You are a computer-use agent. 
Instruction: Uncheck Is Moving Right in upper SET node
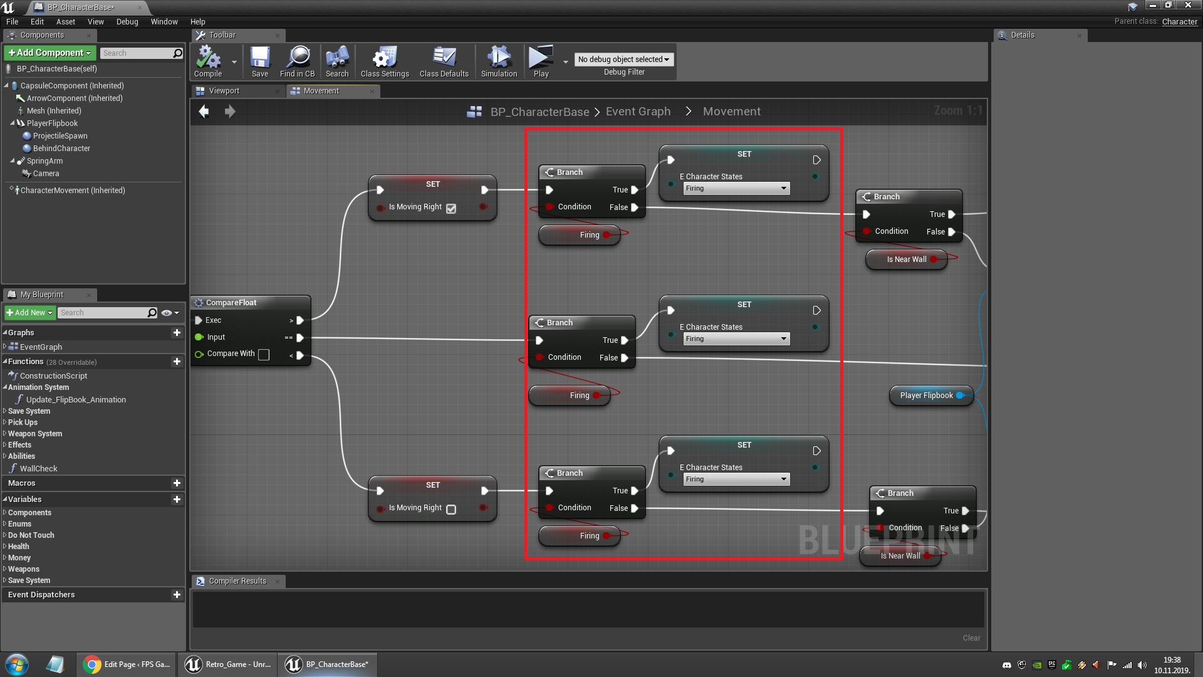coord(451,209)
